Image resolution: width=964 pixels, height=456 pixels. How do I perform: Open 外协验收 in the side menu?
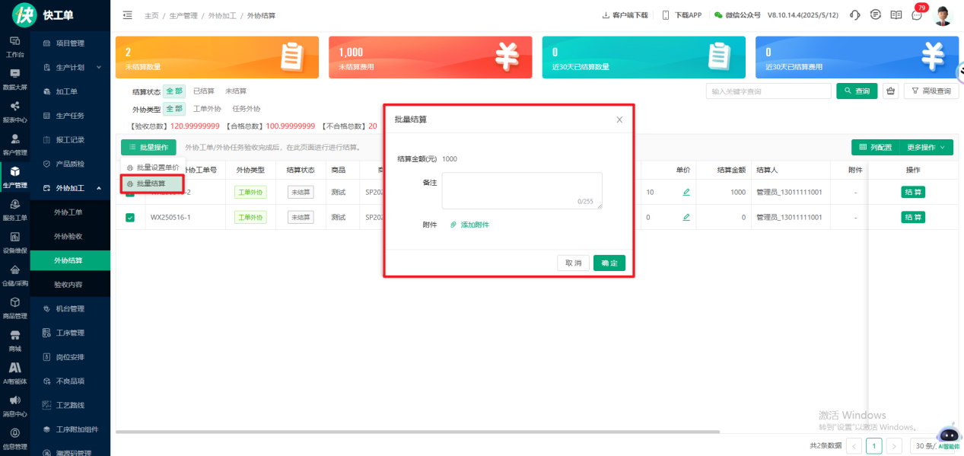click(x=68, y=236)
